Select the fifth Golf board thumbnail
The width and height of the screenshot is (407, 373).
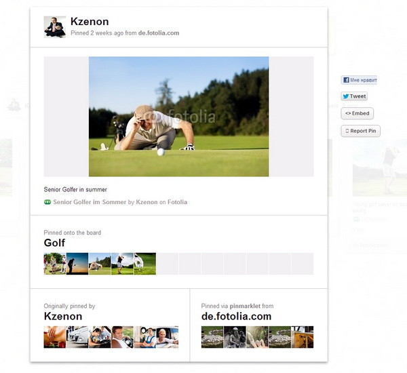coord(145,264)
